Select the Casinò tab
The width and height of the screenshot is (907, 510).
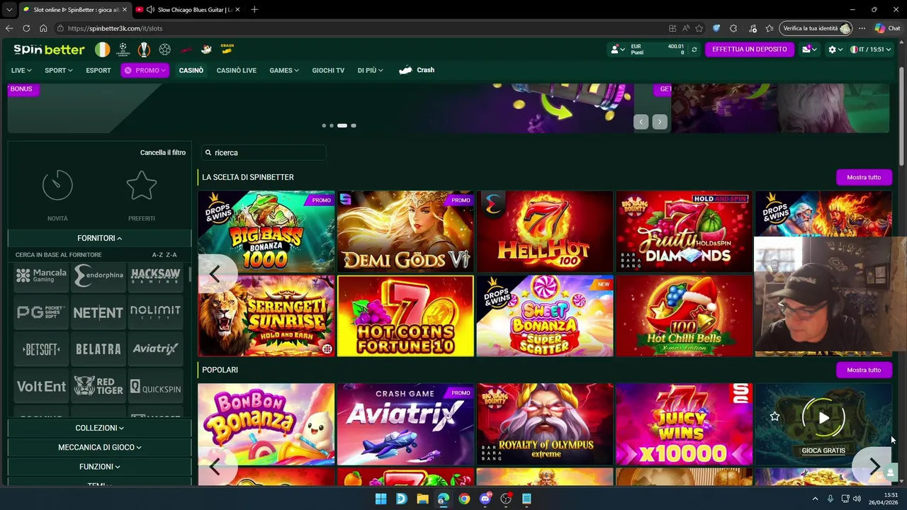[191, 70]
